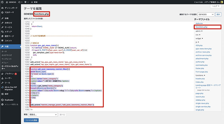Image resolution: width=224 pixels, height=124 pixels.
Task: Open the ダッシュボード menu
Action: click(10, 8)
